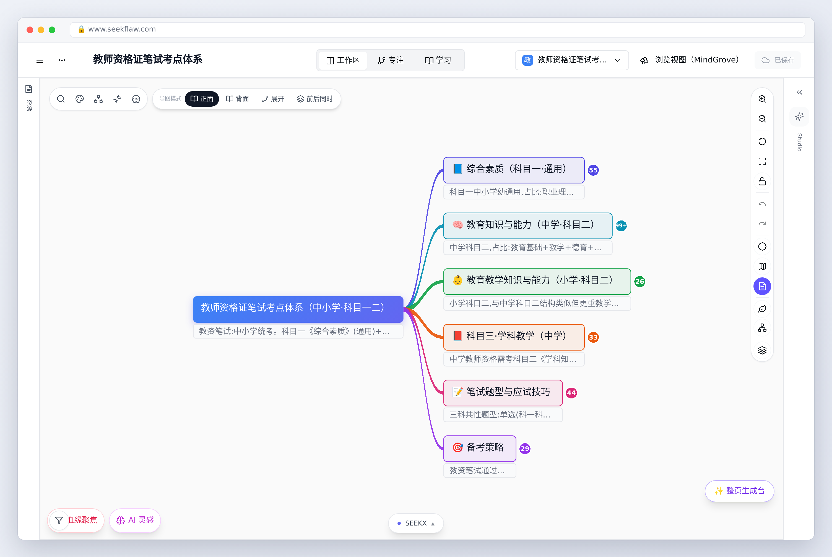Zoom out of the canvas

(762, 119)
